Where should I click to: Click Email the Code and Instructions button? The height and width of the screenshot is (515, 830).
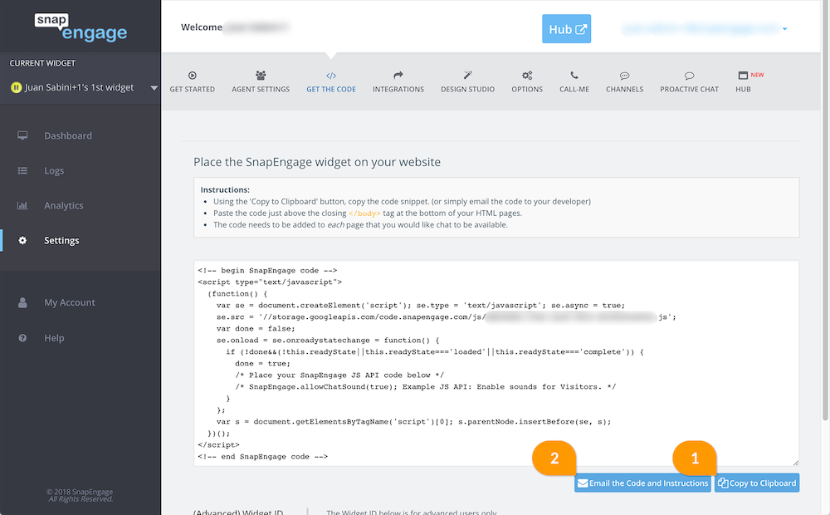pyautogui.click(x=642, y=483)
